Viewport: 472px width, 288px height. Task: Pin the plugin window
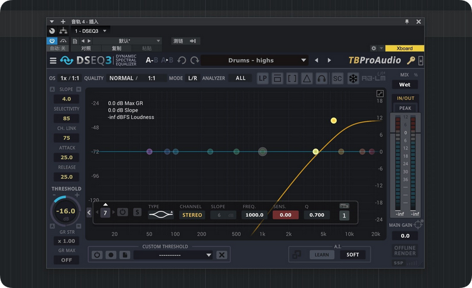(x=407, y=21)
